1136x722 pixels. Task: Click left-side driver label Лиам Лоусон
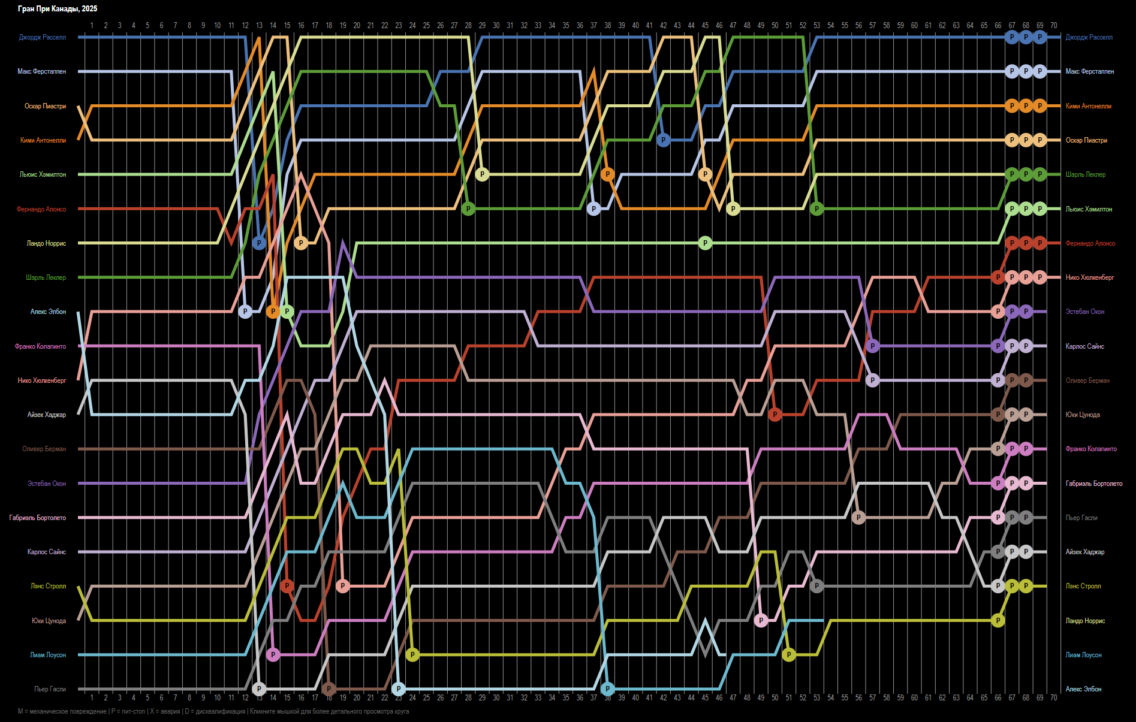click(x=48, y=655)
